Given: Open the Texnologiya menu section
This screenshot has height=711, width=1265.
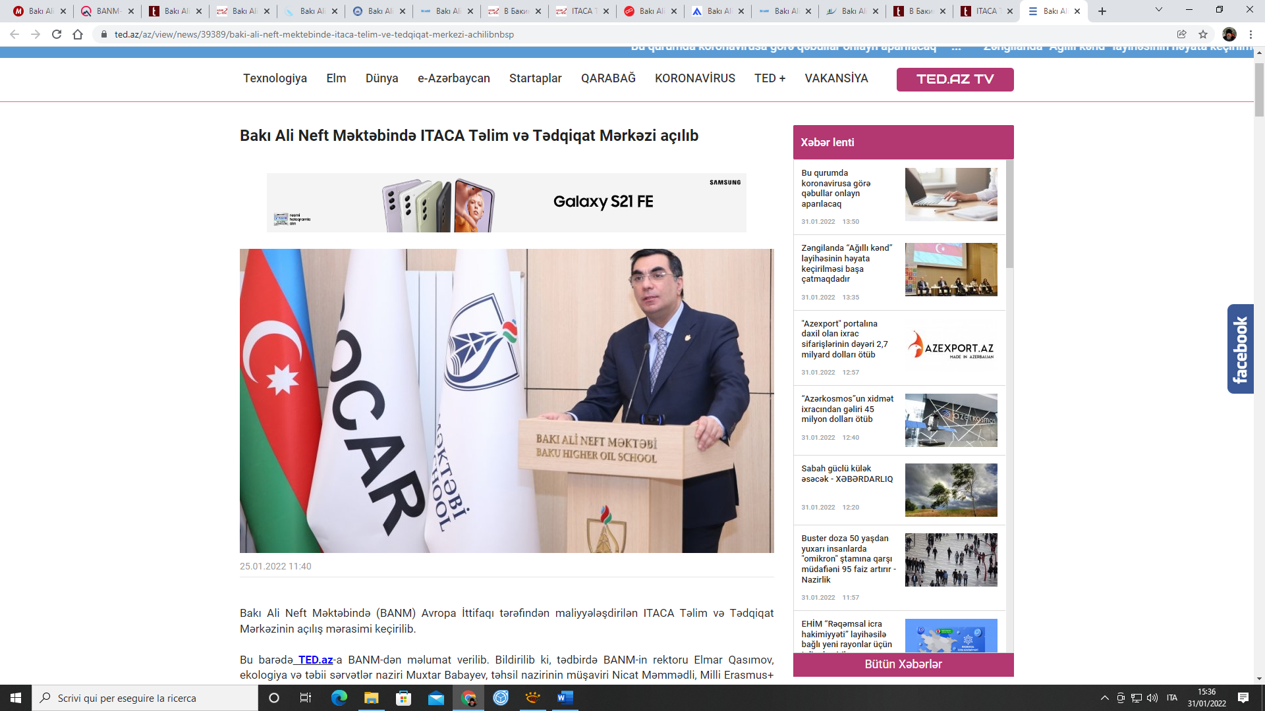Looking at the screenshot, I should pos(275,78).
